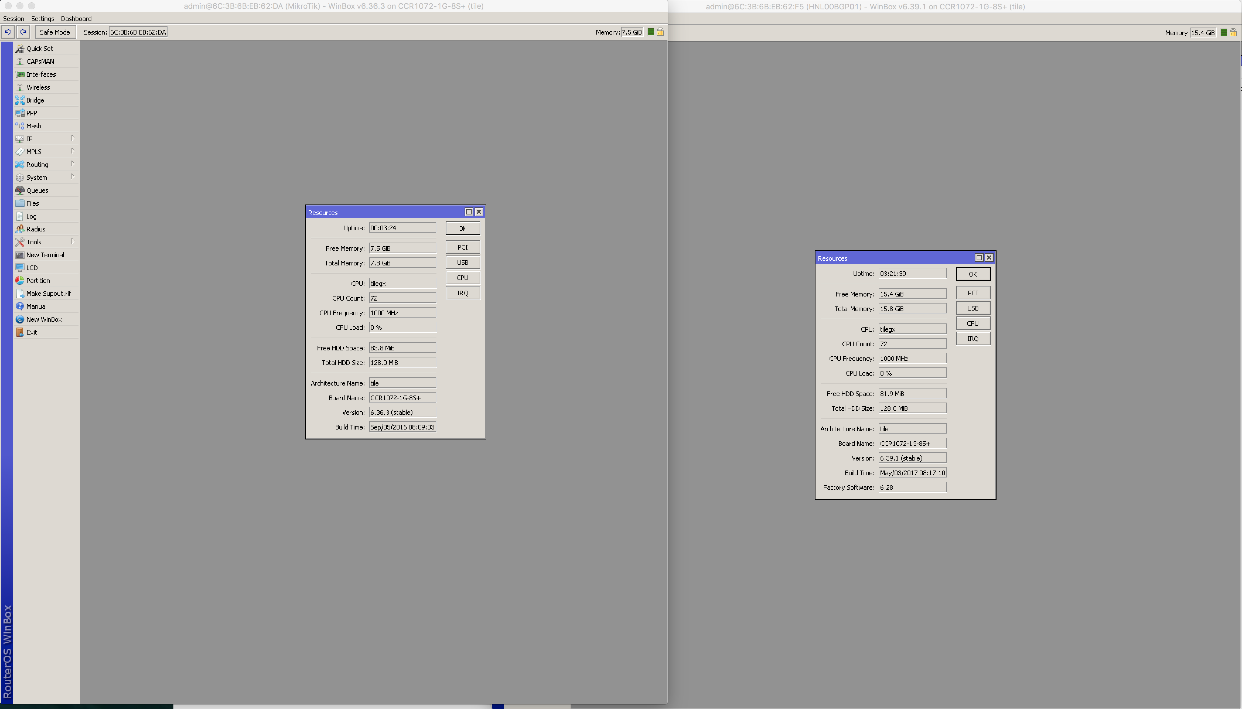Screen dimensions: 1242x709
Task: Open the Partition sidebar entry
Action: coord(38,280)
